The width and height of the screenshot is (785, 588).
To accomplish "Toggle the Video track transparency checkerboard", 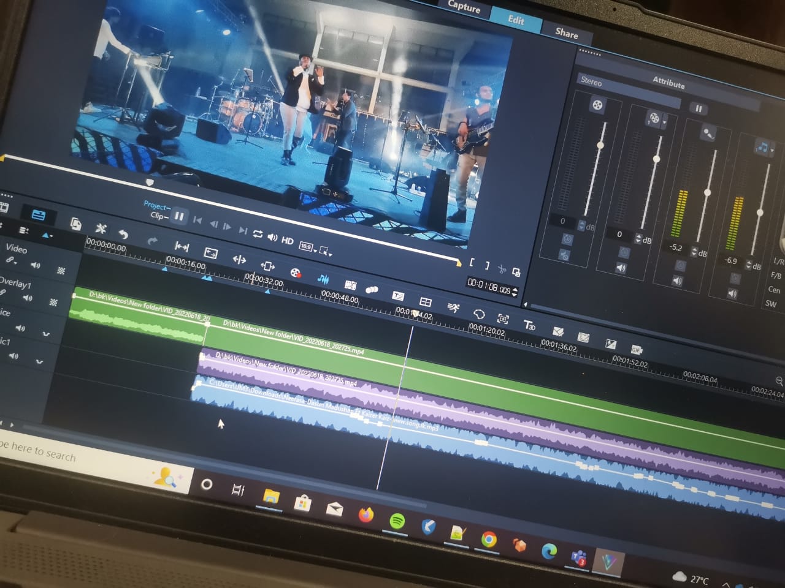I will coord(61,270).
